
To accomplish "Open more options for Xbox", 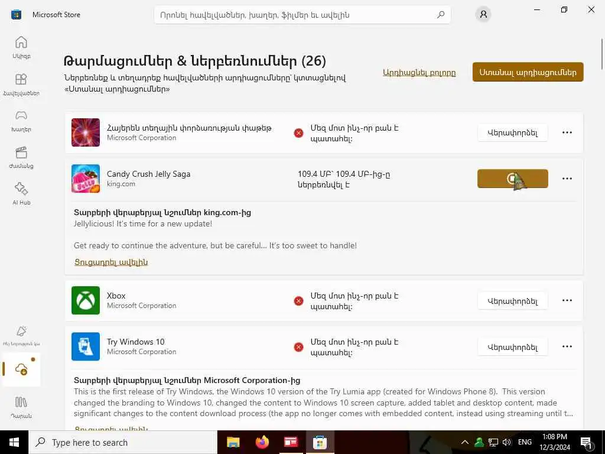I will coord(567,300).
